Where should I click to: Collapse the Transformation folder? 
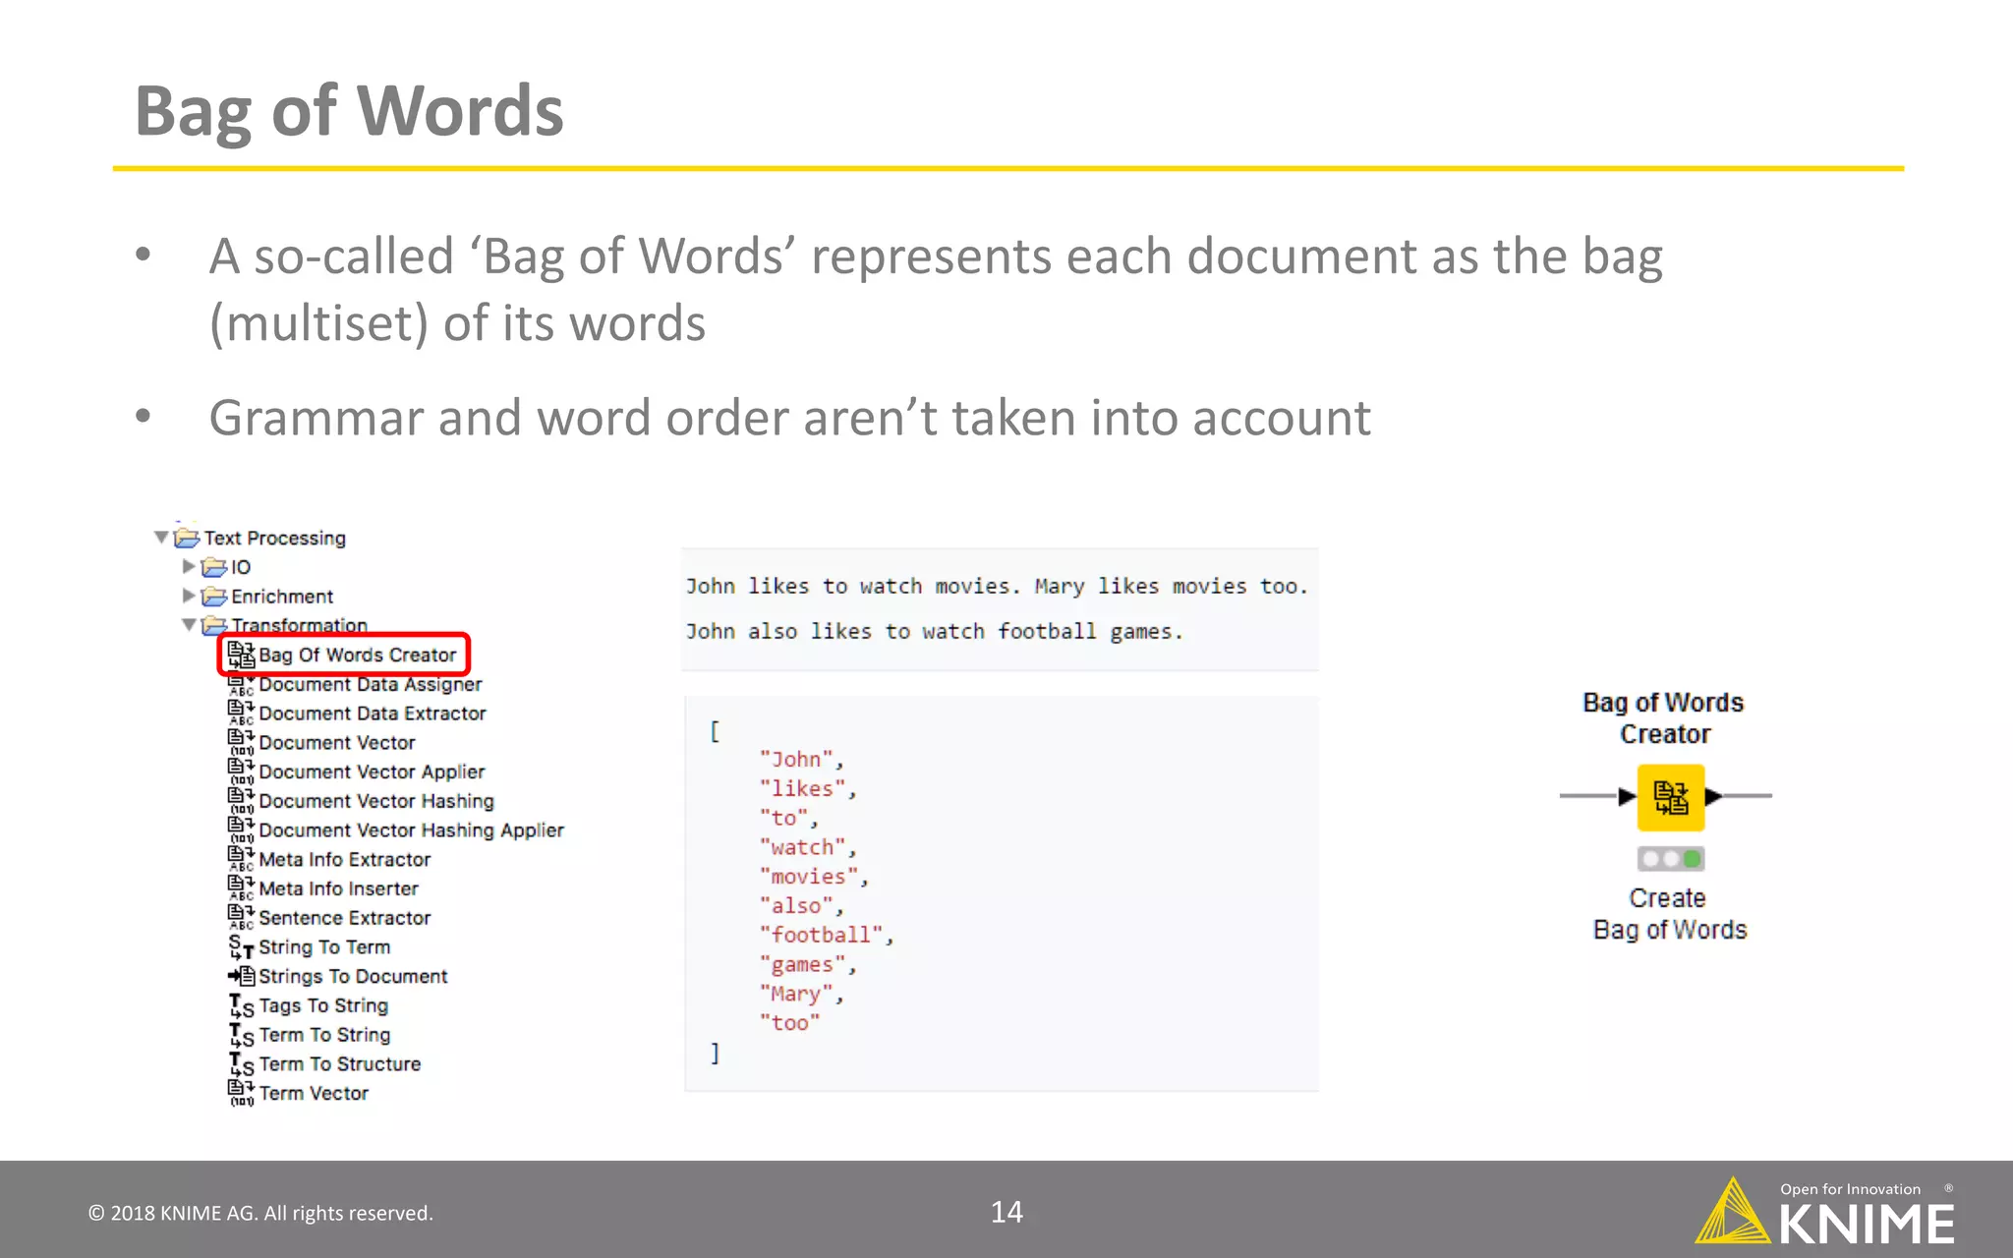click(189, 625)
